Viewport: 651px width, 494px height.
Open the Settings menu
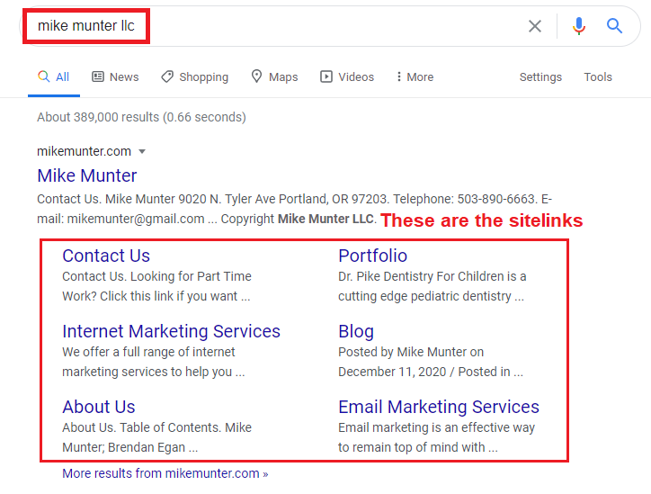pyautogui.click(x=540, y=76)
